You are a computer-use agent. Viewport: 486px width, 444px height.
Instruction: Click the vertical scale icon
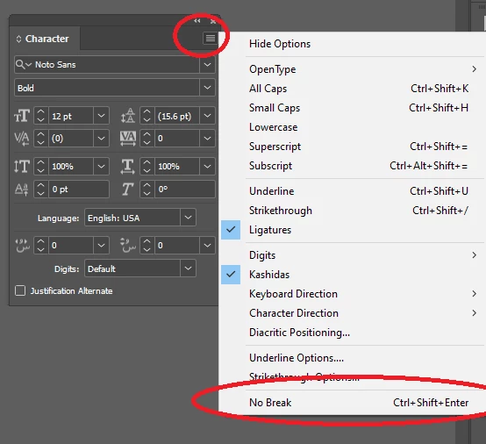coord(22,166)
